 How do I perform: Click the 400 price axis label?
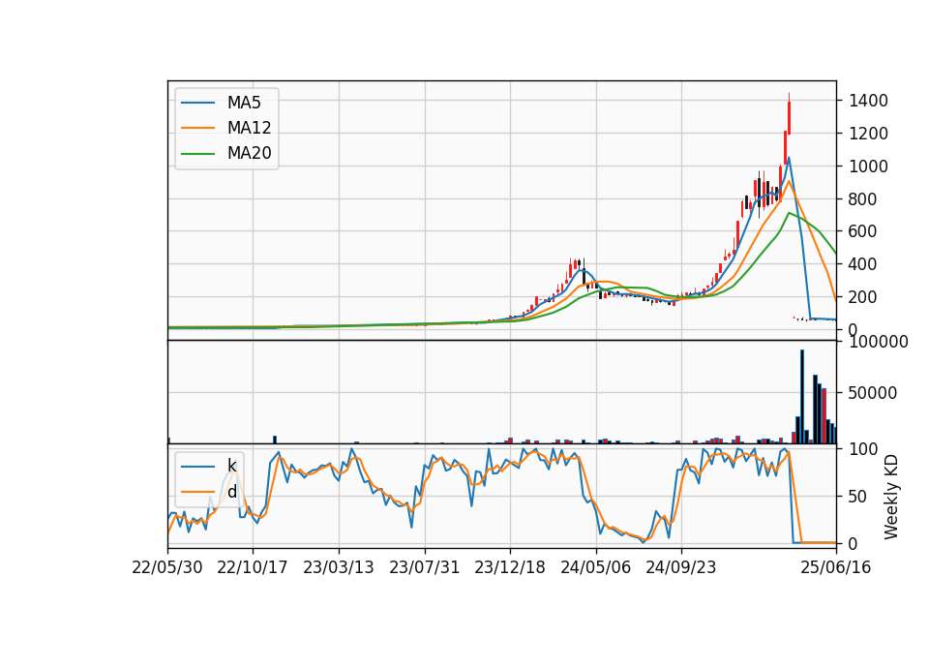[862, 264]
